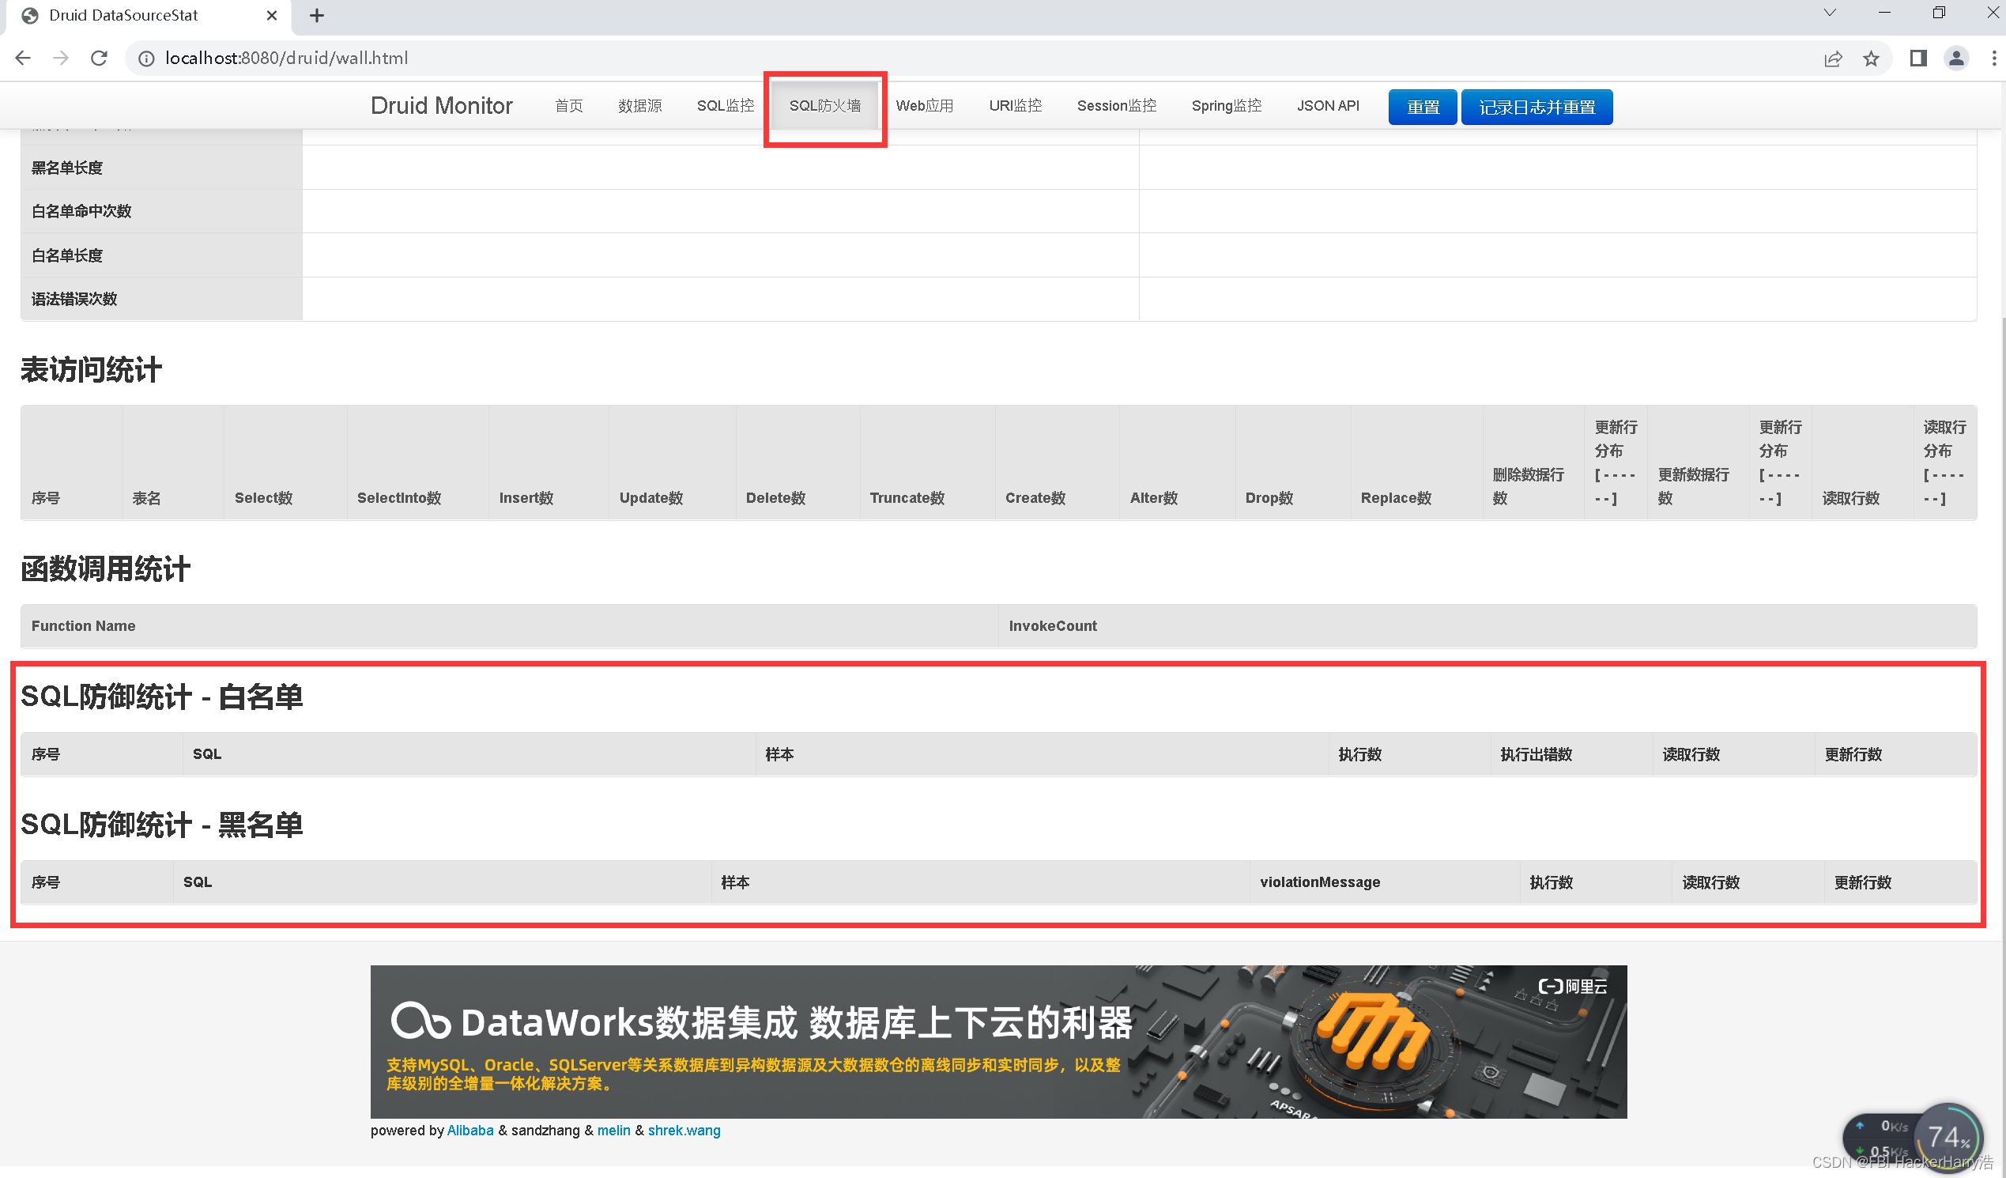The width and height of the screenshot is (2006, 1178).
Task: Click the 重置 reset button
Action: coord(1423,108)
